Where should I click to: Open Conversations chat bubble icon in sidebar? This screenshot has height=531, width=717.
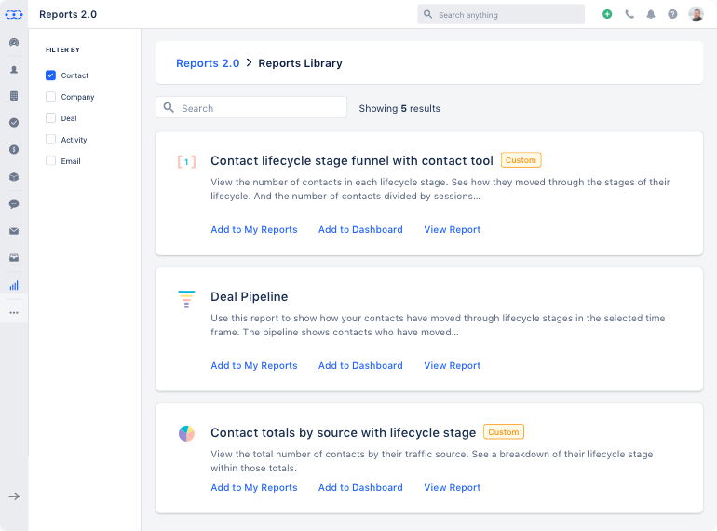pyautogui.click(x=14, y=204)
